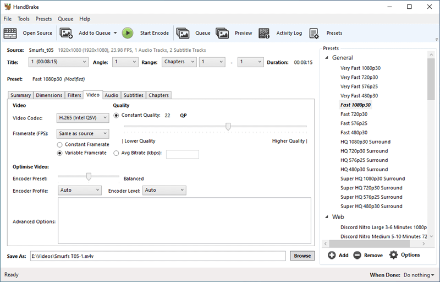This screenshot has width=440, height=282.
Task: Click the preset Options gear icon
Action: [393, 255]
